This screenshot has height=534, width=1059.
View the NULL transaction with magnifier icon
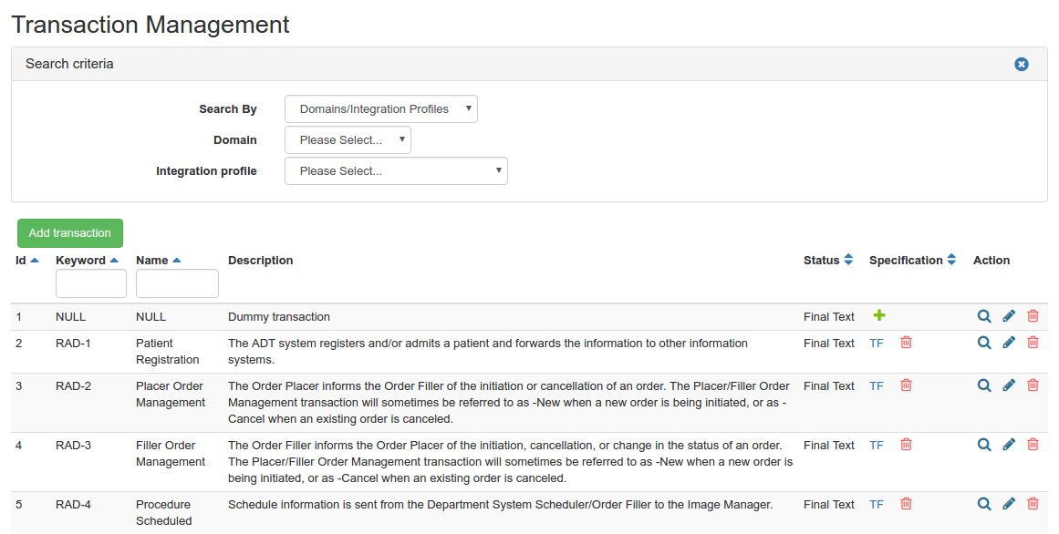tap(984, 316)
